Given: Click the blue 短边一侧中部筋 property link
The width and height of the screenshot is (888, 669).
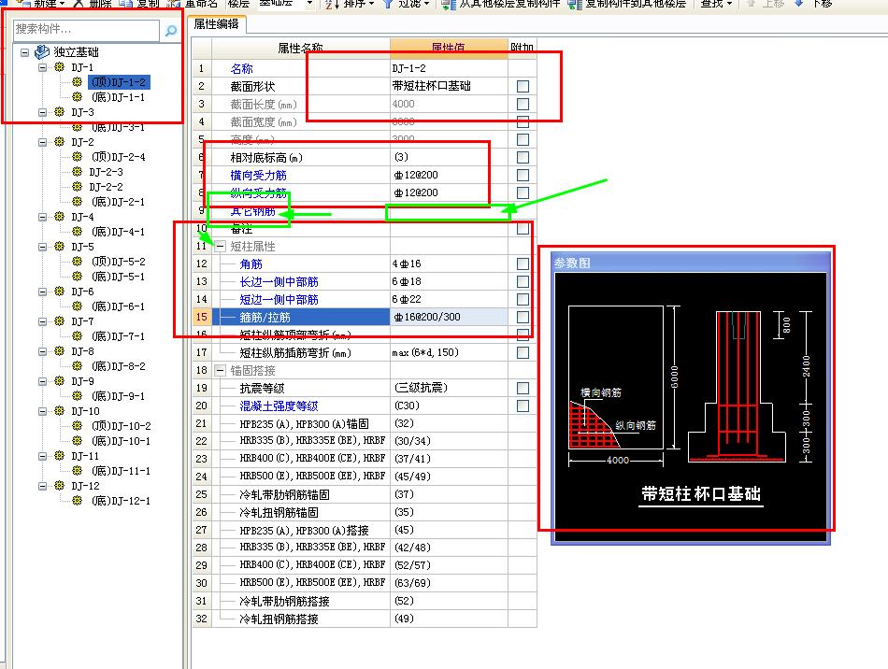Looking at the screenshot, I should (279, 299).
